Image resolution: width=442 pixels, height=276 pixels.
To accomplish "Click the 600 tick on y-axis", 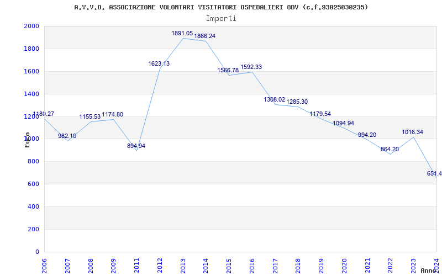I will click(x=33, y=184).
